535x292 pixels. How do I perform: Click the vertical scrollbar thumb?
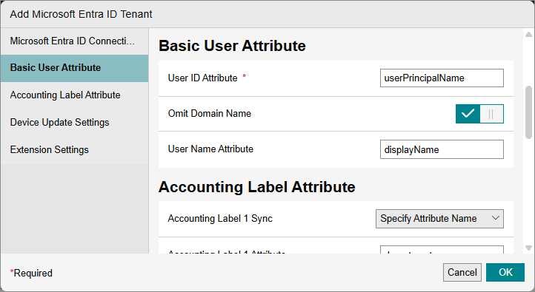tap(528, 112)
